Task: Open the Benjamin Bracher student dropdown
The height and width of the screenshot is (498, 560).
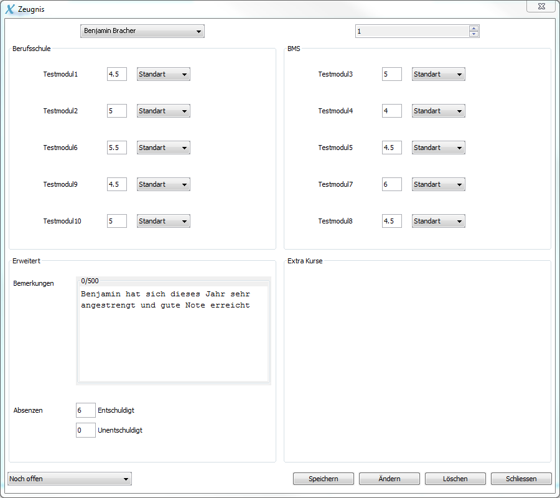Action: tap(142, 31)
